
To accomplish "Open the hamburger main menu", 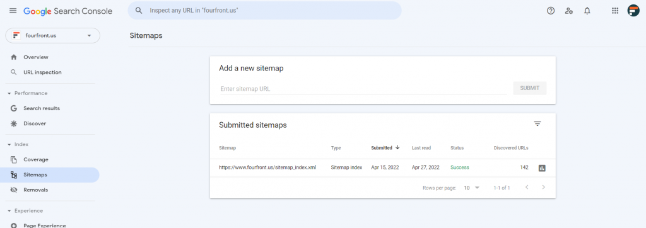I will pos(13,11).
